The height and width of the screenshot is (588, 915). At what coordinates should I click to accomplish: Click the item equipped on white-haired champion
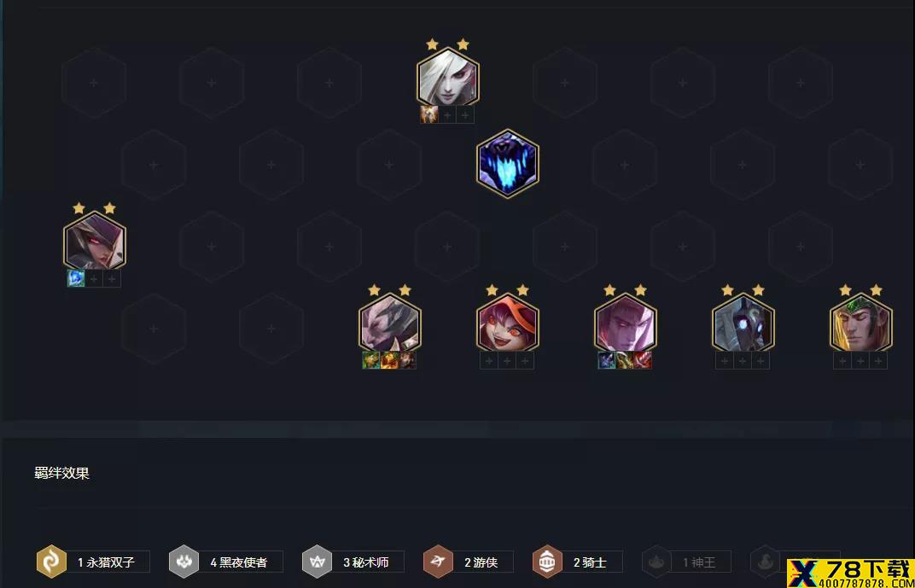coord(428,114)
